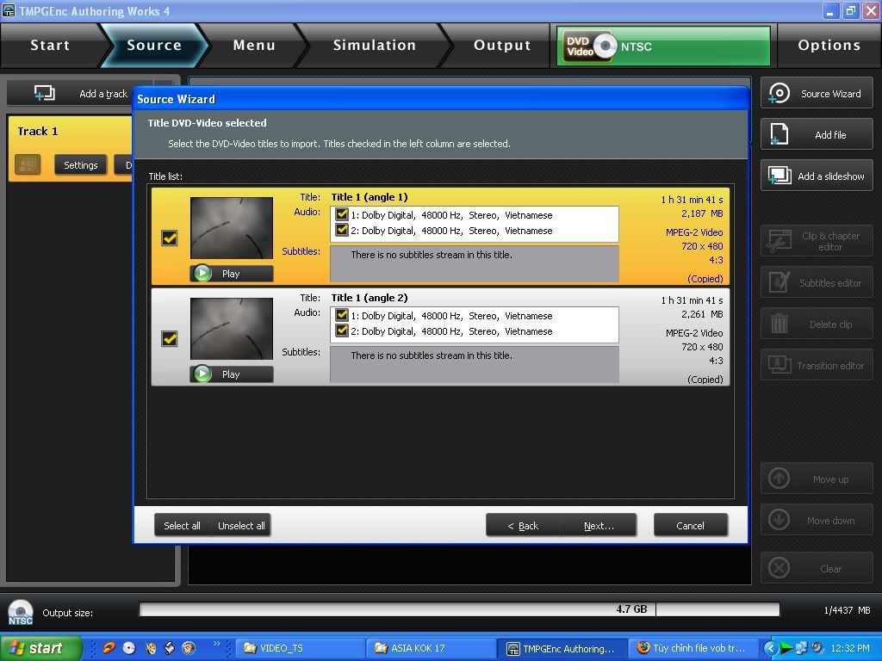882x661 pixels.
Task: Click the Delete clip button
Action: [x=817, y=324]
